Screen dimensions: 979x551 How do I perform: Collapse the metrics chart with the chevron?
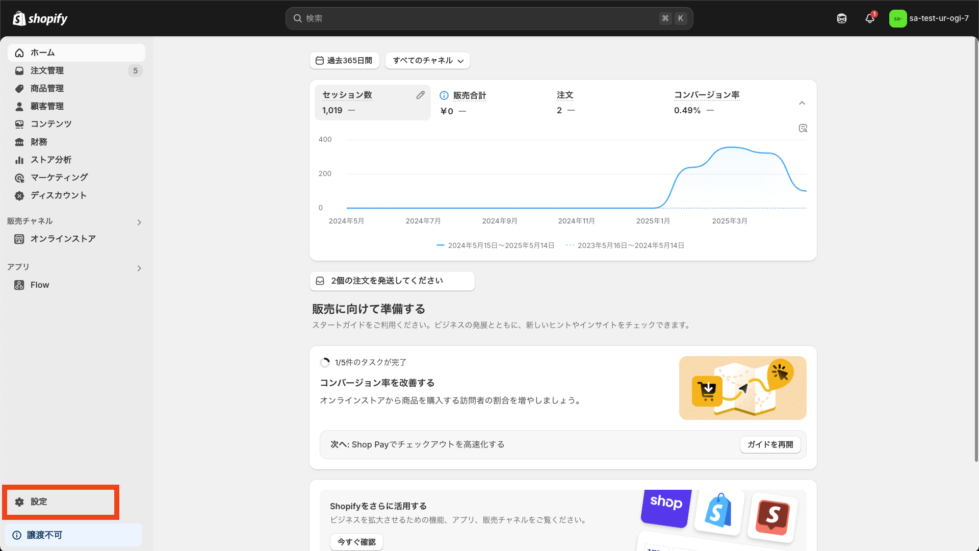click(802, 103)
